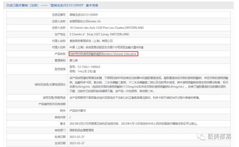This screenshot has height=147, width=239.
Task: Click the agent address containing 东方路710号
Action: pos(106,47)
